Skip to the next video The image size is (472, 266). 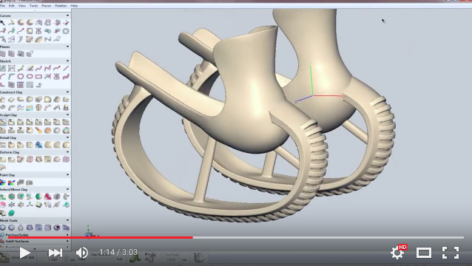pos(55,253)
